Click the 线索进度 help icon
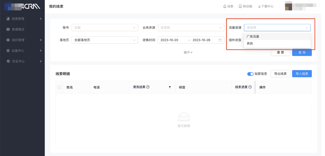Screen dimensions: 325x156 point(250,87)
